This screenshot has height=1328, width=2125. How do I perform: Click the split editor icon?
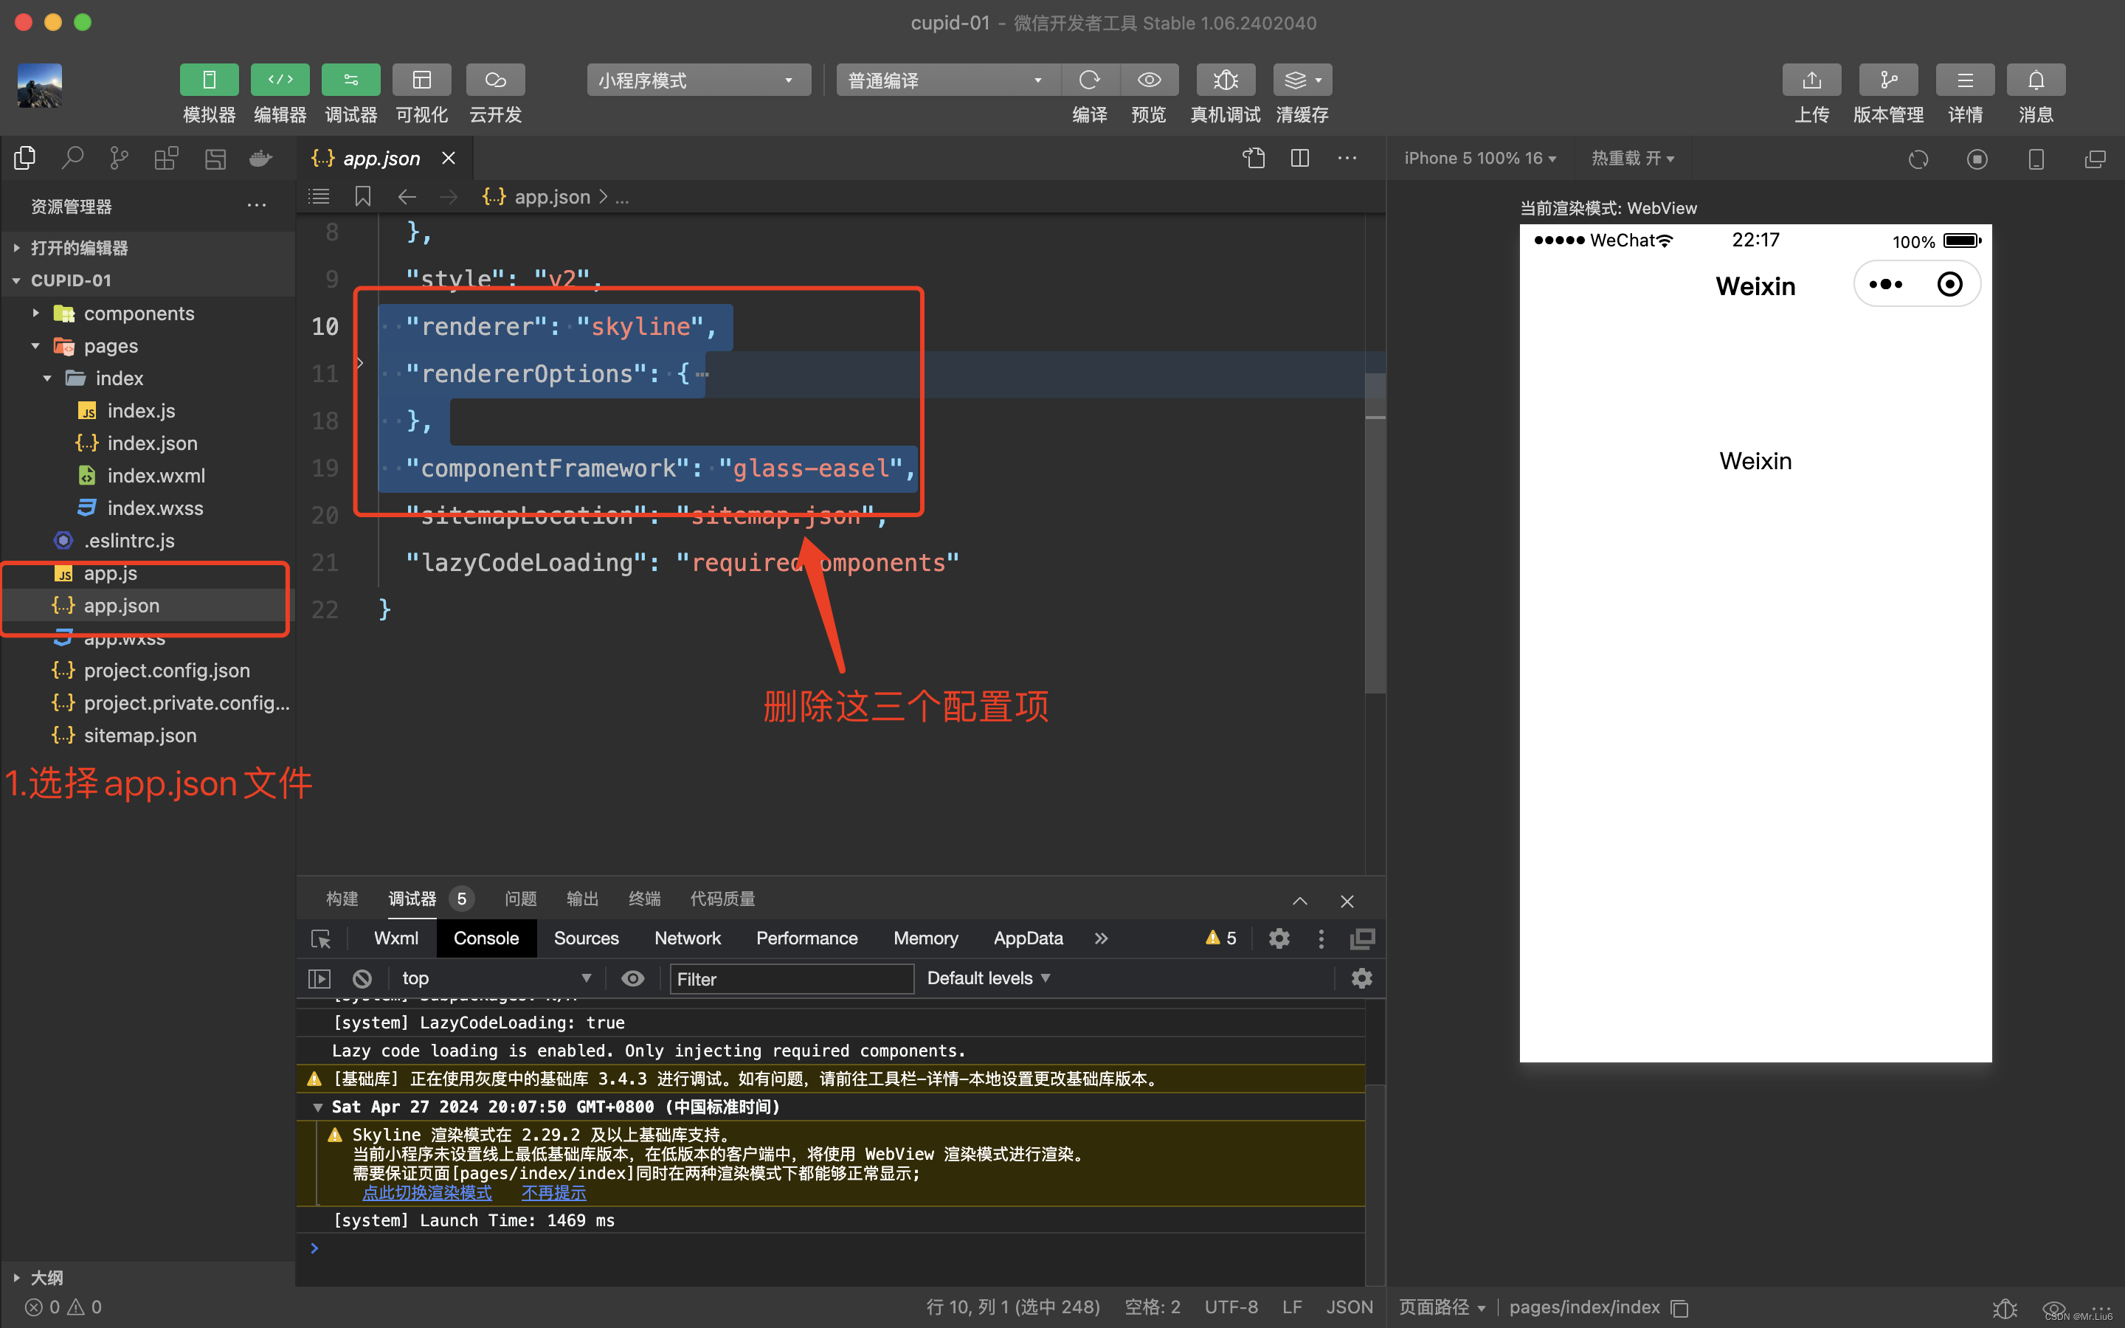coord(1299,158)
